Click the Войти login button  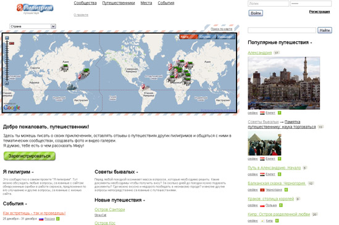[x=256, y=13]
